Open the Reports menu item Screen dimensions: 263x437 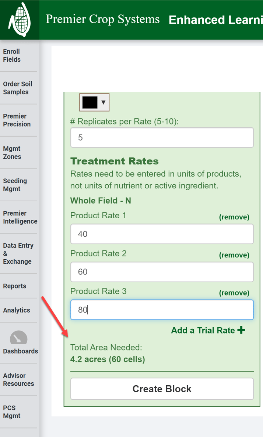(15, 286)
